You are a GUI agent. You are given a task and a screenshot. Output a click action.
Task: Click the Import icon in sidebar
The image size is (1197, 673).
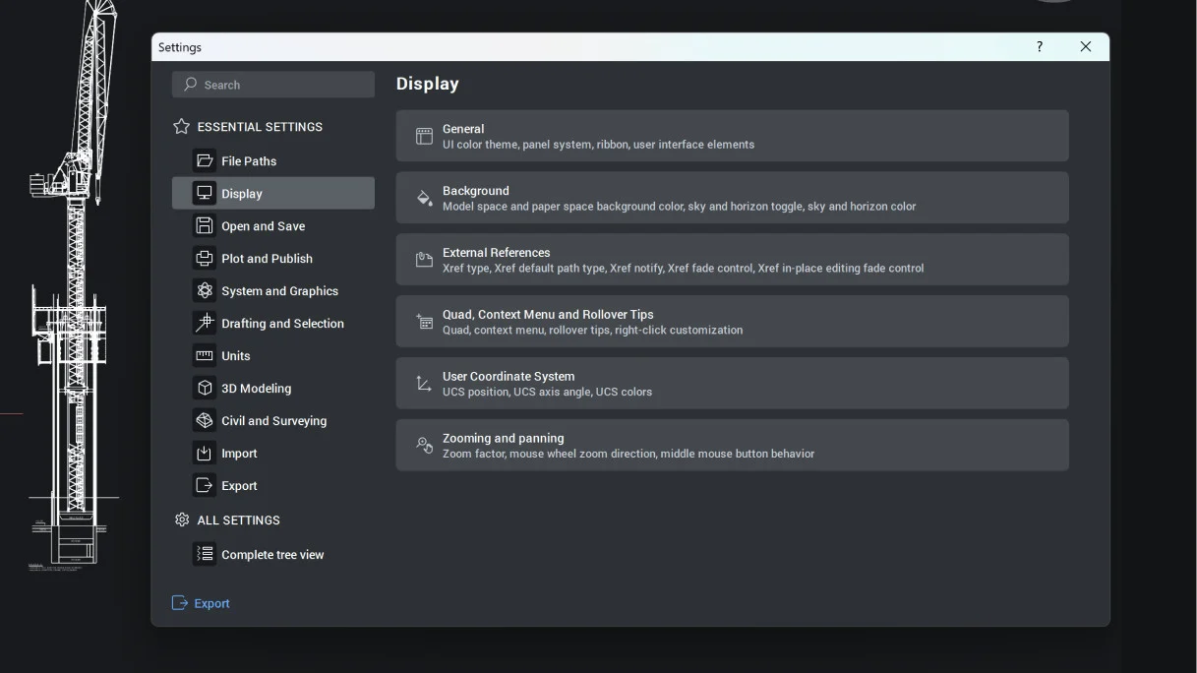click(x=205, y=453)
